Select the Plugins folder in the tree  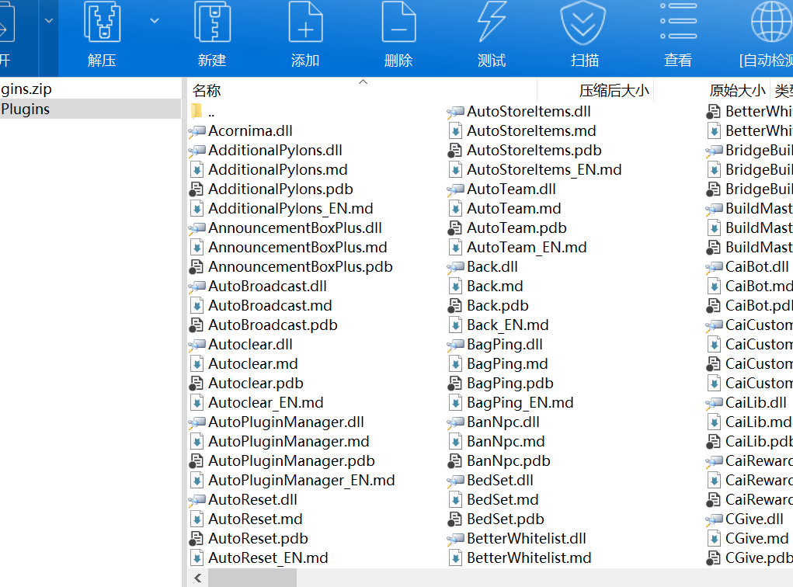click(26, 109)
